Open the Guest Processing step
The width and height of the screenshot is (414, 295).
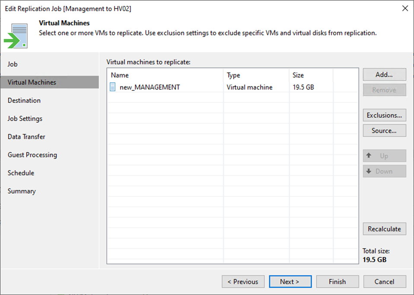(32, 155)
